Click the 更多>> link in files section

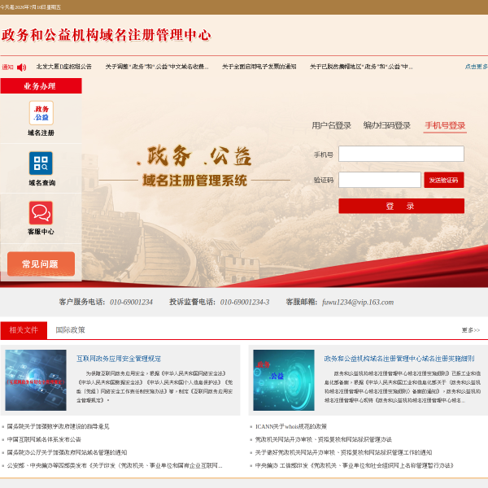(471, 330)
